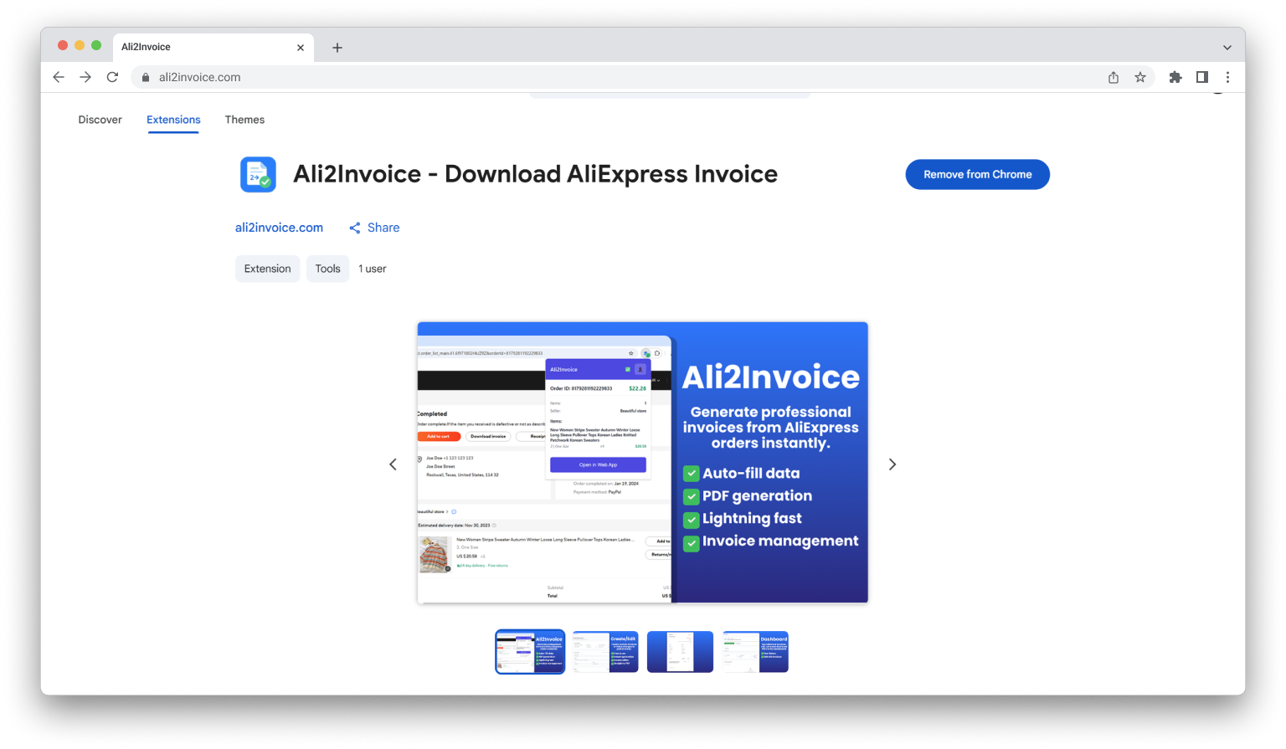Click the forward navigation arrow
Viewport: 1286px width, 749px height.
(x=85, y=76)
